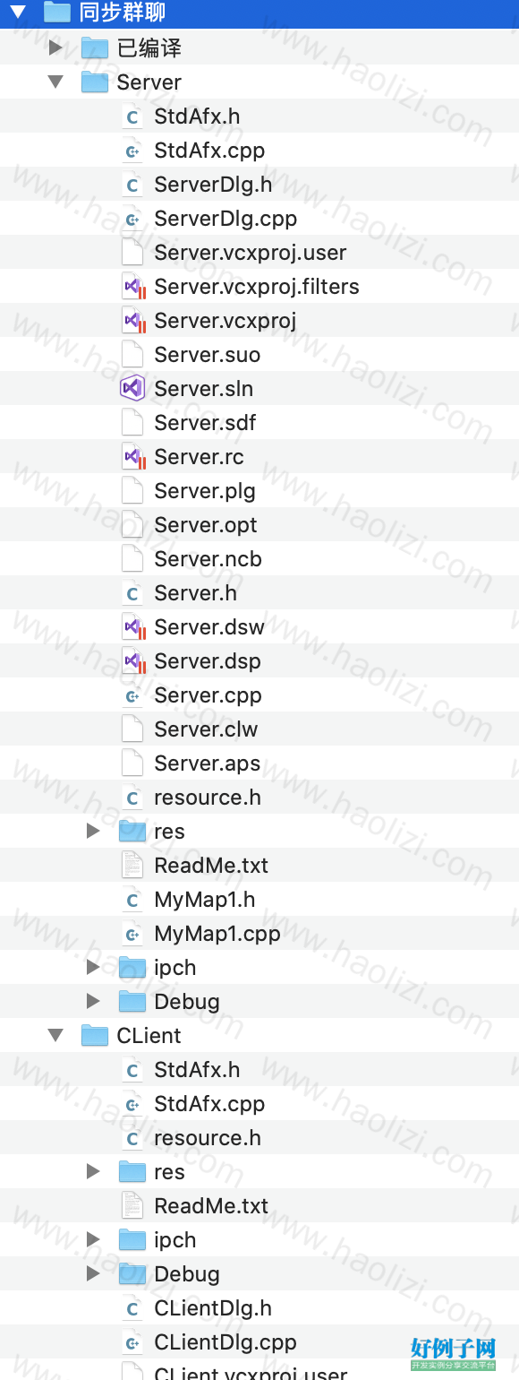Image resolution: width=519 pixels, height=1380 pixels.
Task: Click the Server.vcxproj.filters file icon
Action: tap(132, 287)
